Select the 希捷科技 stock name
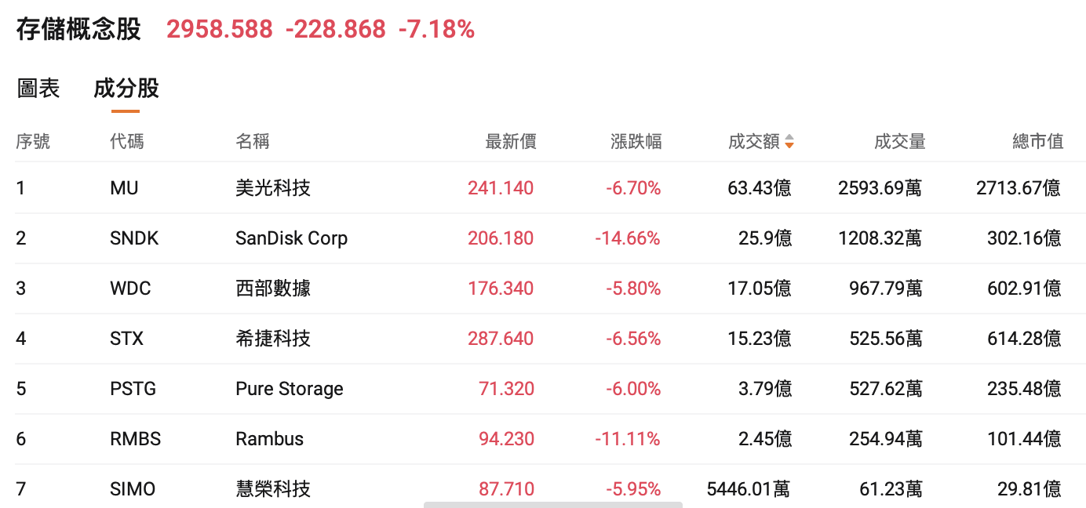The width and height of the screenshot is (1086, 508). [x=273, y=339]
